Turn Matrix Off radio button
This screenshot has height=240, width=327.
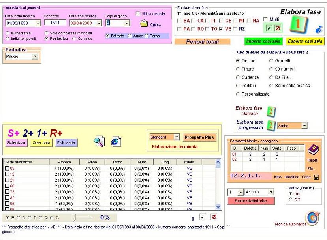(291, 200)
